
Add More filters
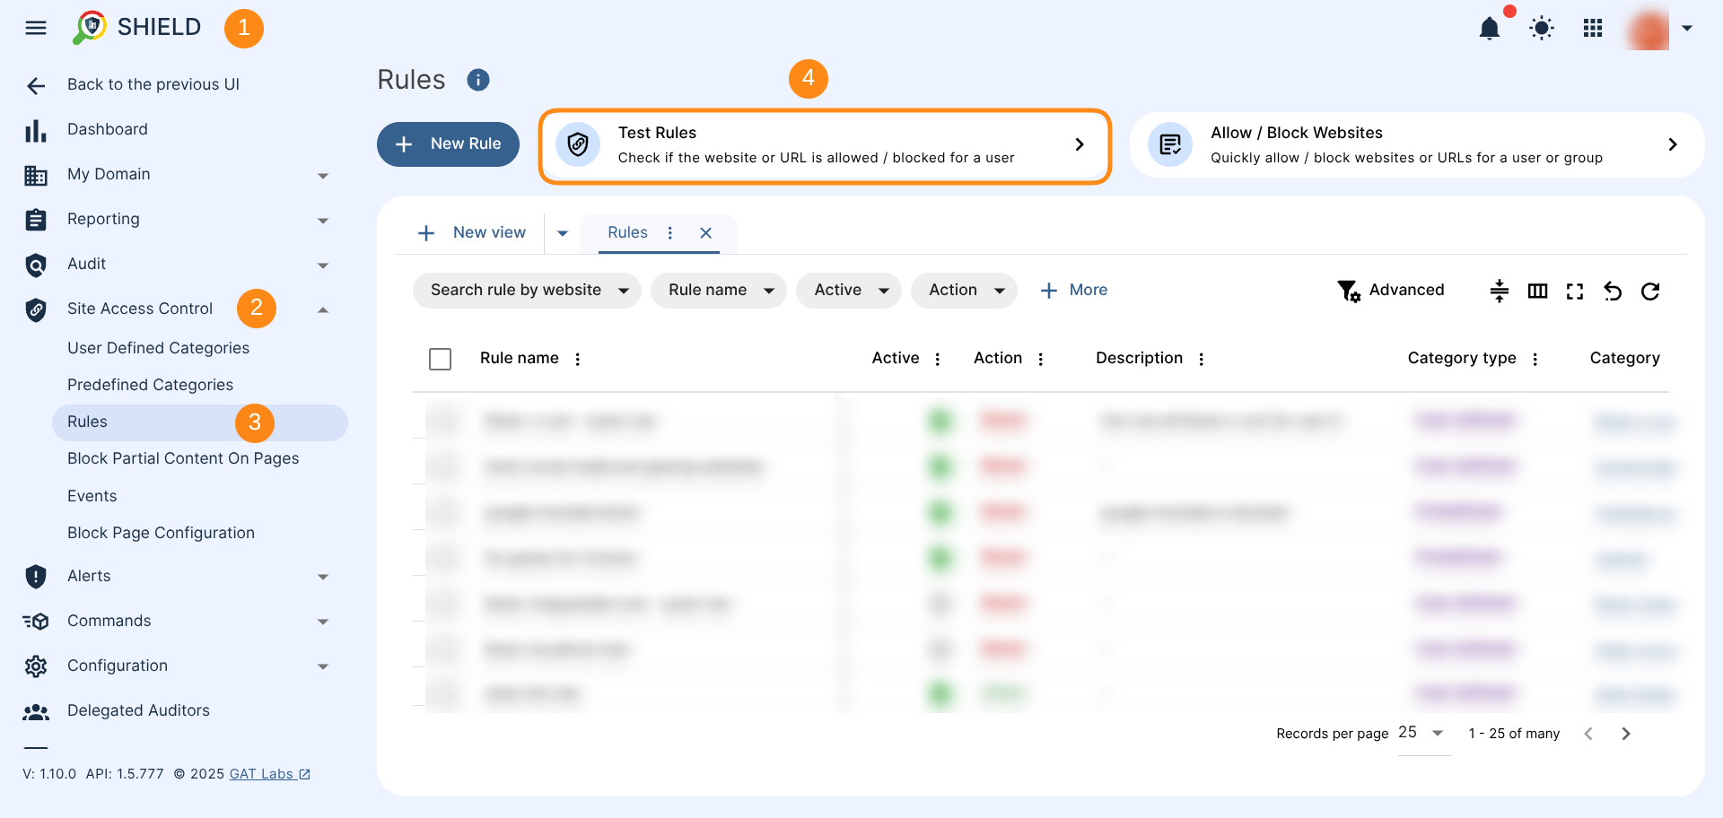point(1073,291)
